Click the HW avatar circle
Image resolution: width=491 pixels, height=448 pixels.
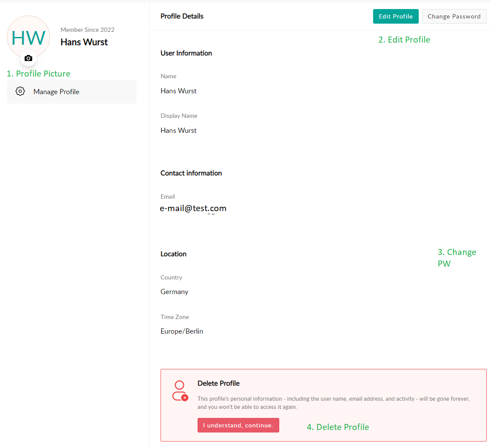(28, 37)
